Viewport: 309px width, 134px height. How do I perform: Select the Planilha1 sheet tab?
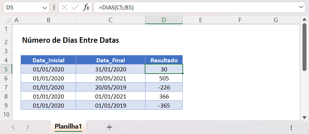click(x=68, y=126)
